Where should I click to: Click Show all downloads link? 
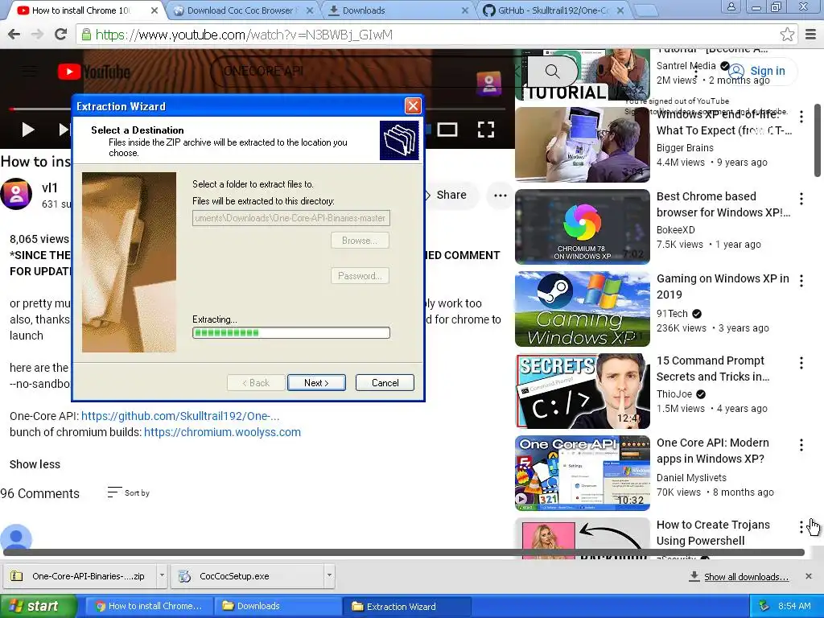[746, 576]
